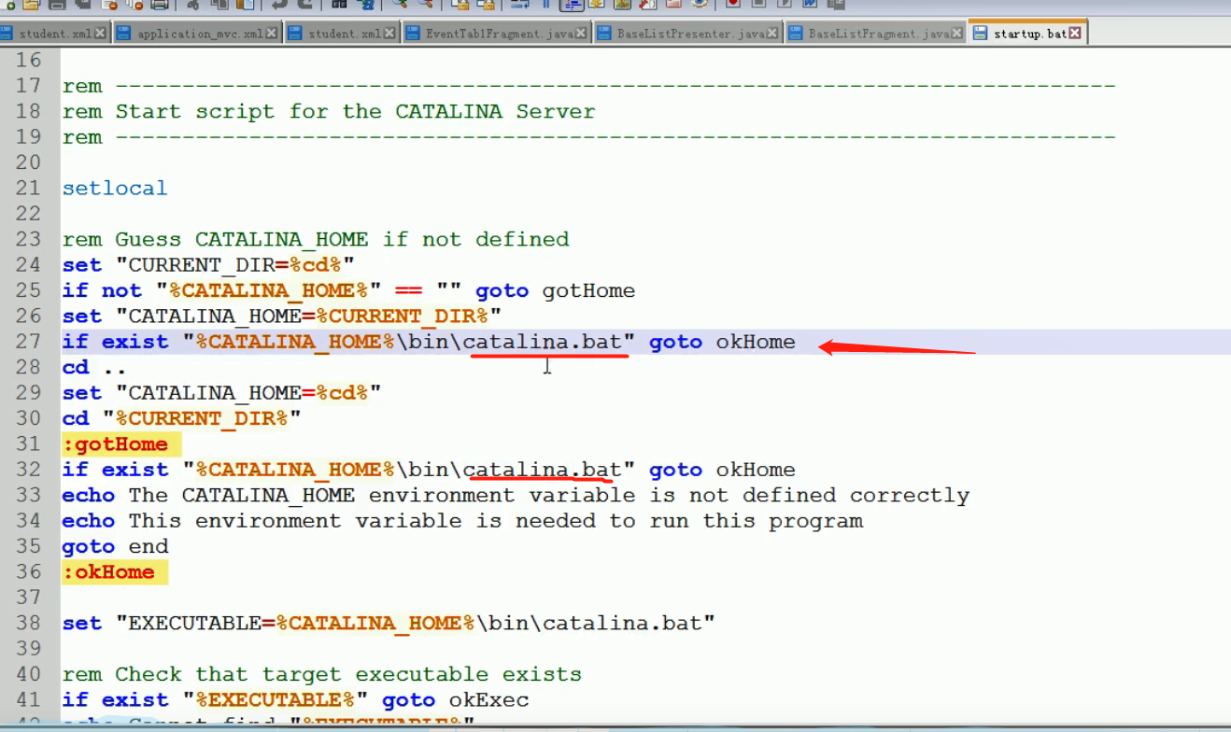Close the application_mvc.xml tab

pos(272,34)
